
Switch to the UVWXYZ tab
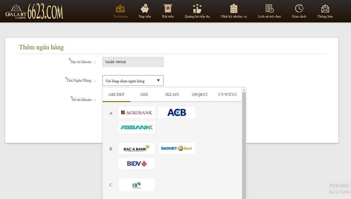[228, 95]
